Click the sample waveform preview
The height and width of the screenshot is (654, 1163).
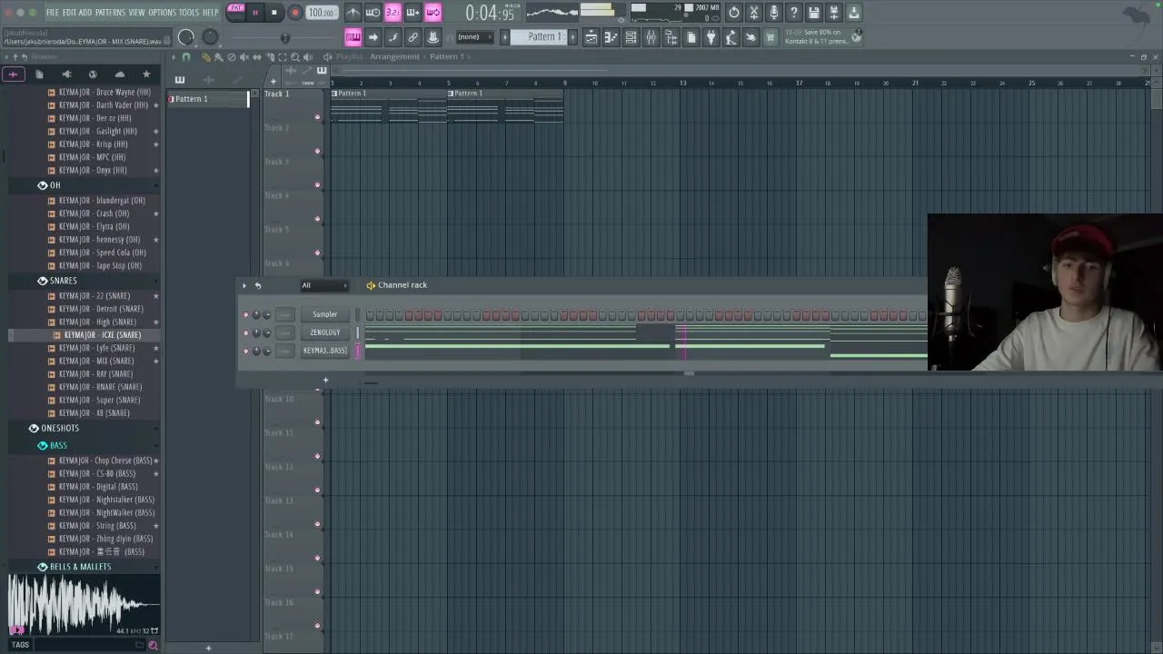[84, 606]
